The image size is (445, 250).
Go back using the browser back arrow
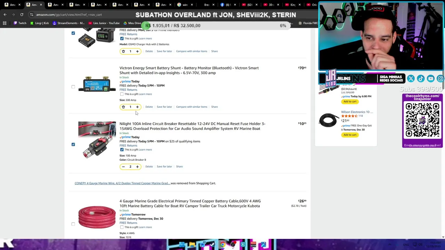click(5, 15)
